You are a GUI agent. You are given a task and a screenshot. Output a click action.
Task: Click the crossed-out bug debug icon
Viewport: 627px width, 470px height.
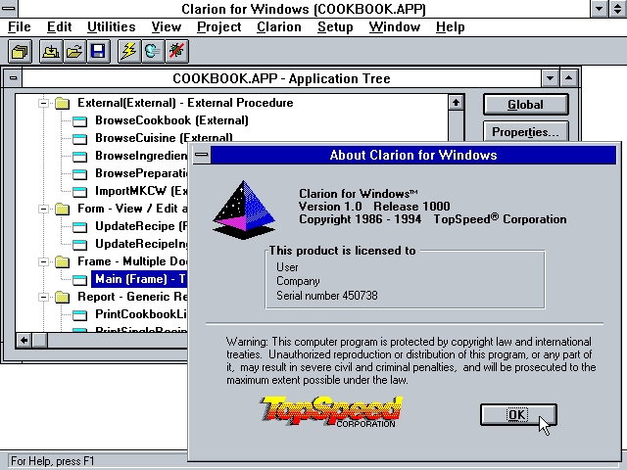[176, 51]
